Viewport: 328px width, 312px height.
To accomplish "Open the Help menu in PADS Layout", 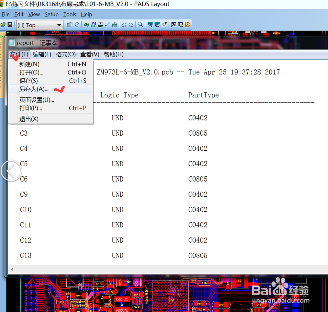I will click(x=86, y=14).
